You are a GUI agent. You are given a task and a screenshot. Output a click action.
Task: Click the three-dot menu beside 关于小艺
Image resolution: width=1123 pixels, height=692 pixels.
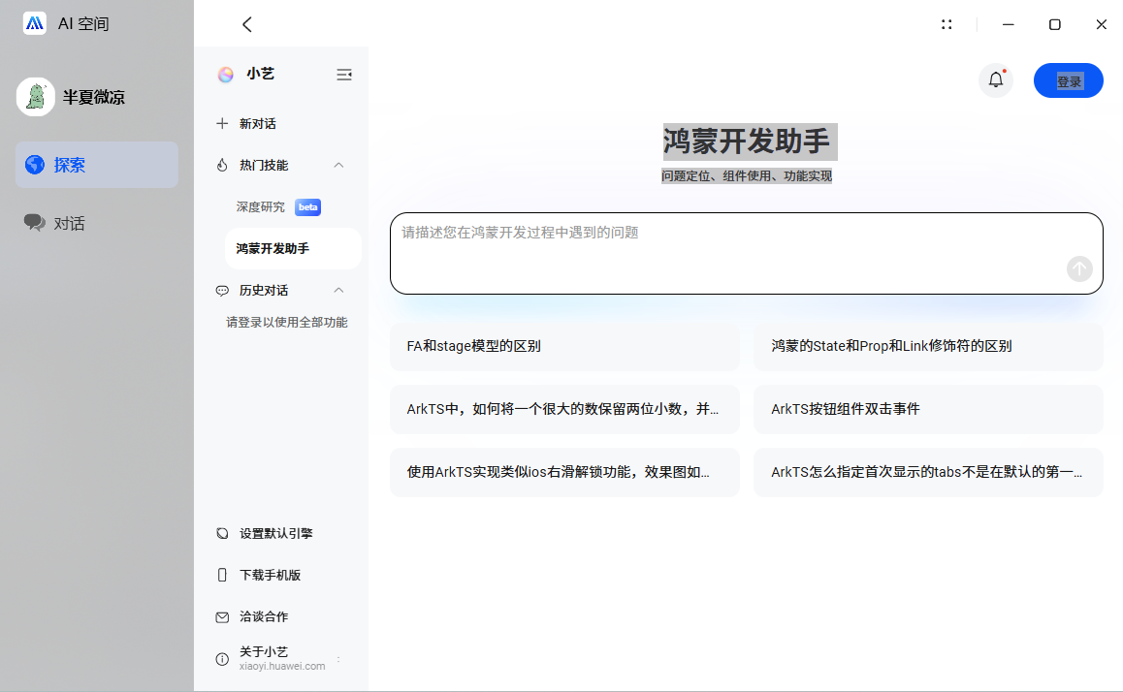338,660
